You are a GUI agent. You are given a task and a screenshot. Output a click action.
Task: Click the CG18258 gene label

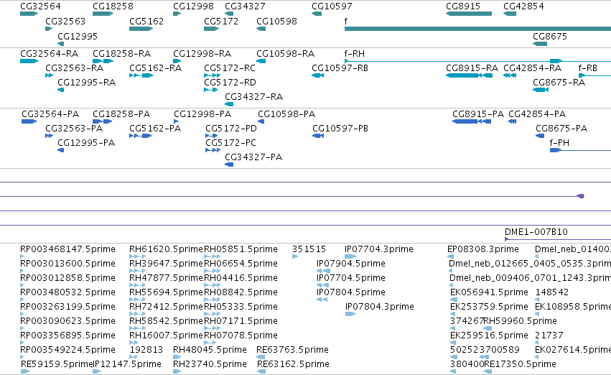tap(113, 6)
